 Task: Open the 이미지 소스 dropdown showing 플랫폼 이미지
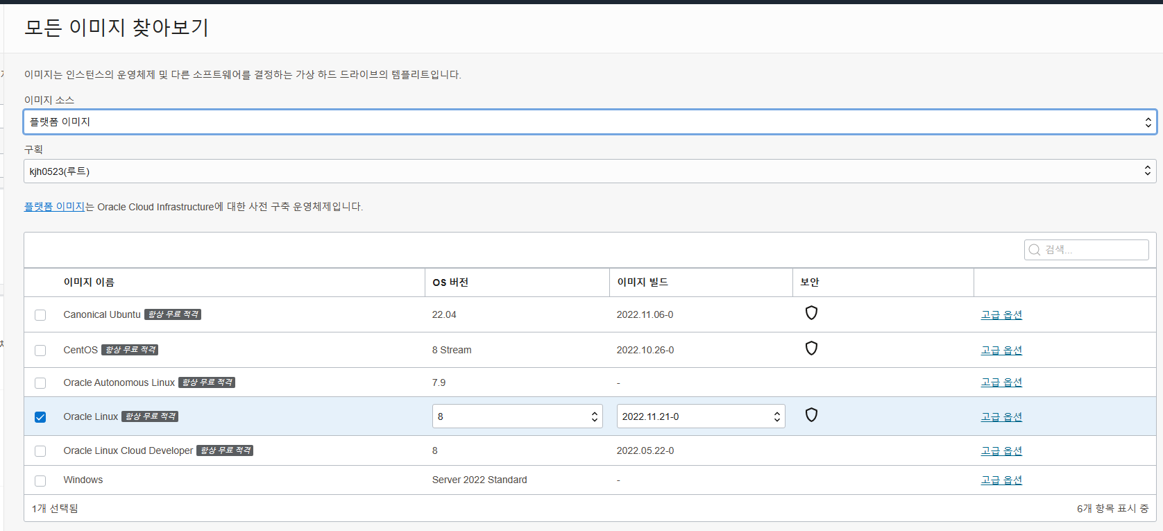tap(590, 122)
